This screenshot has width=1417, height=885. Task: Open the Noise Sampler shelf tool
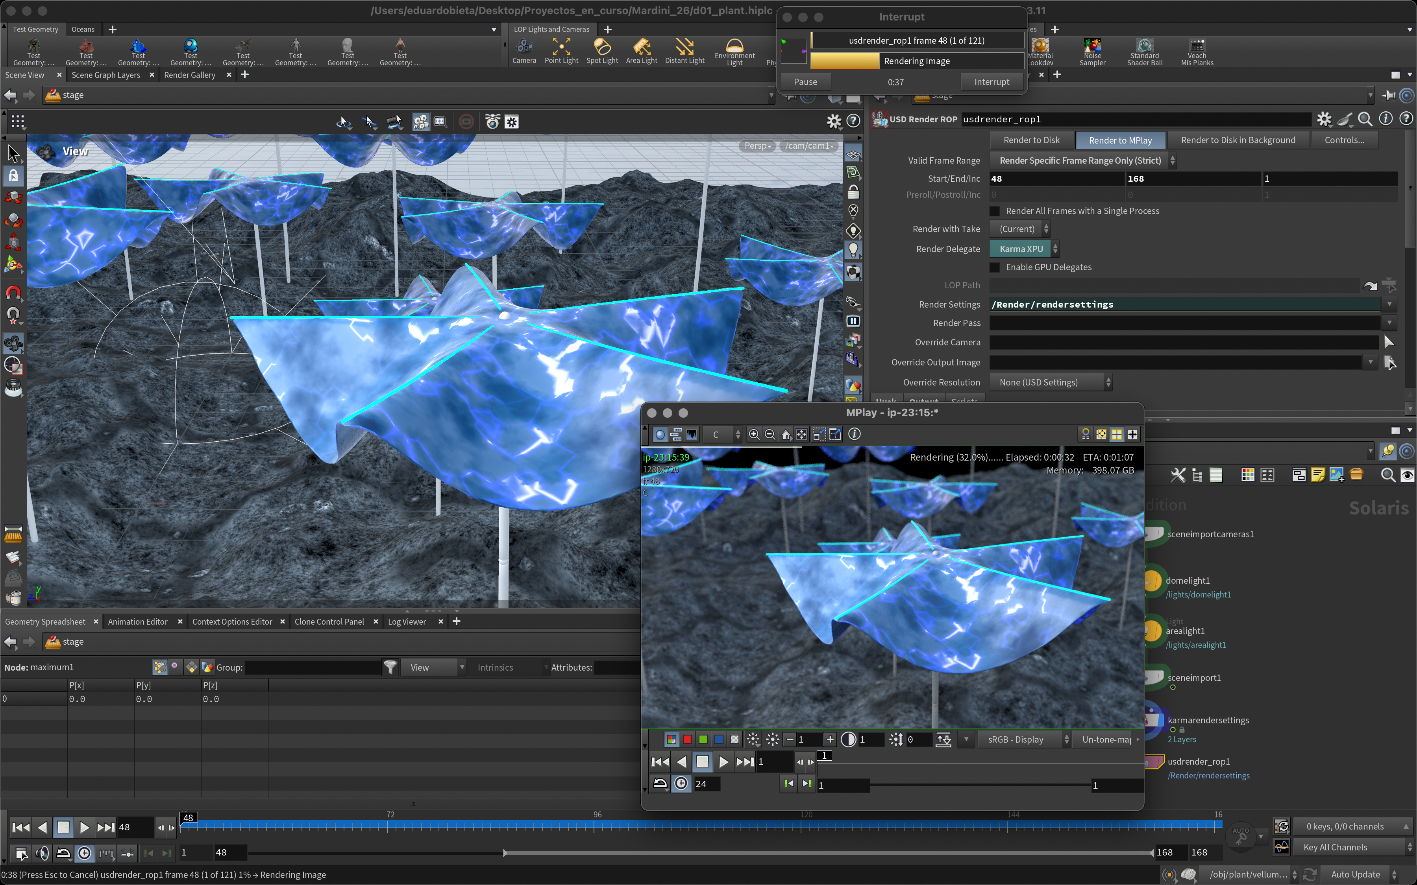[x=1092, y=50]
